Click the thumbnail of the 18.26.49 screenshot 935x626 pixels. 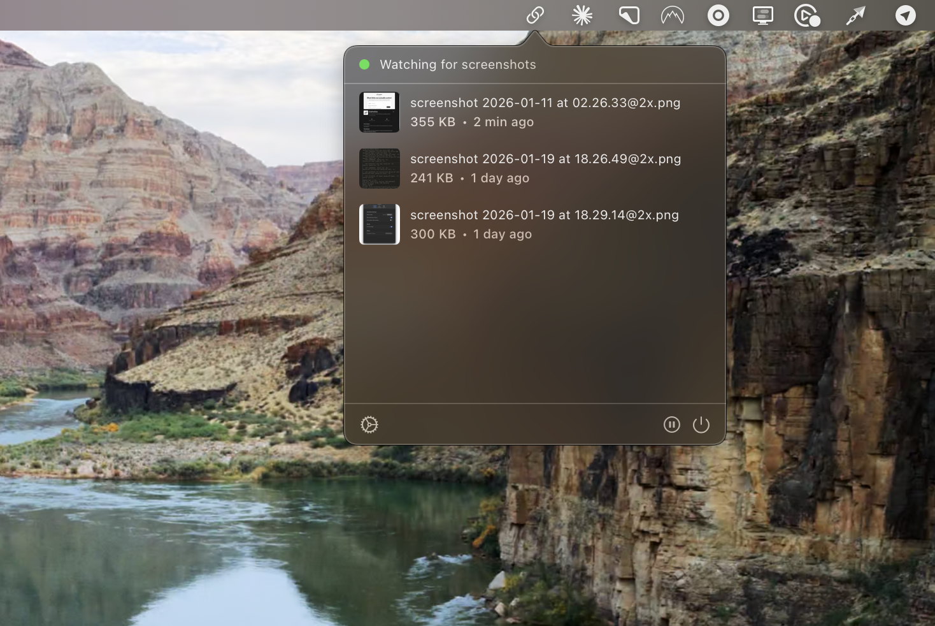click(x=379, y=168)
